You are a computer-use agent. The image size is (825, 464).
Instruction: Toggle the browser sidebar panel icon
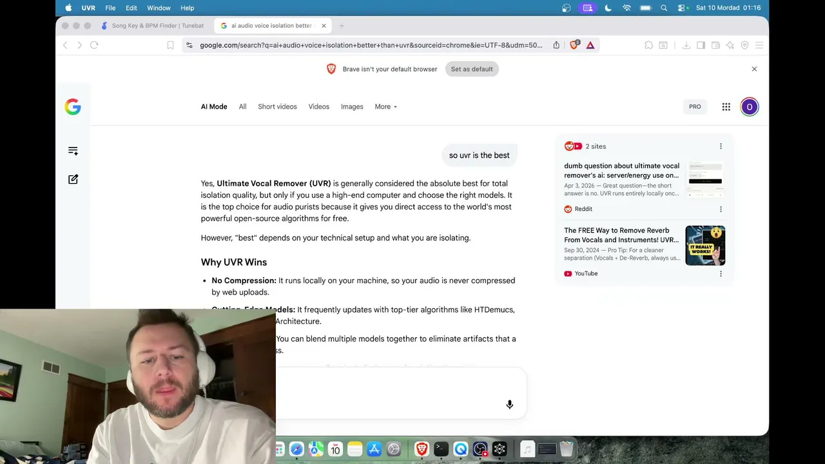tap(701, 45)
